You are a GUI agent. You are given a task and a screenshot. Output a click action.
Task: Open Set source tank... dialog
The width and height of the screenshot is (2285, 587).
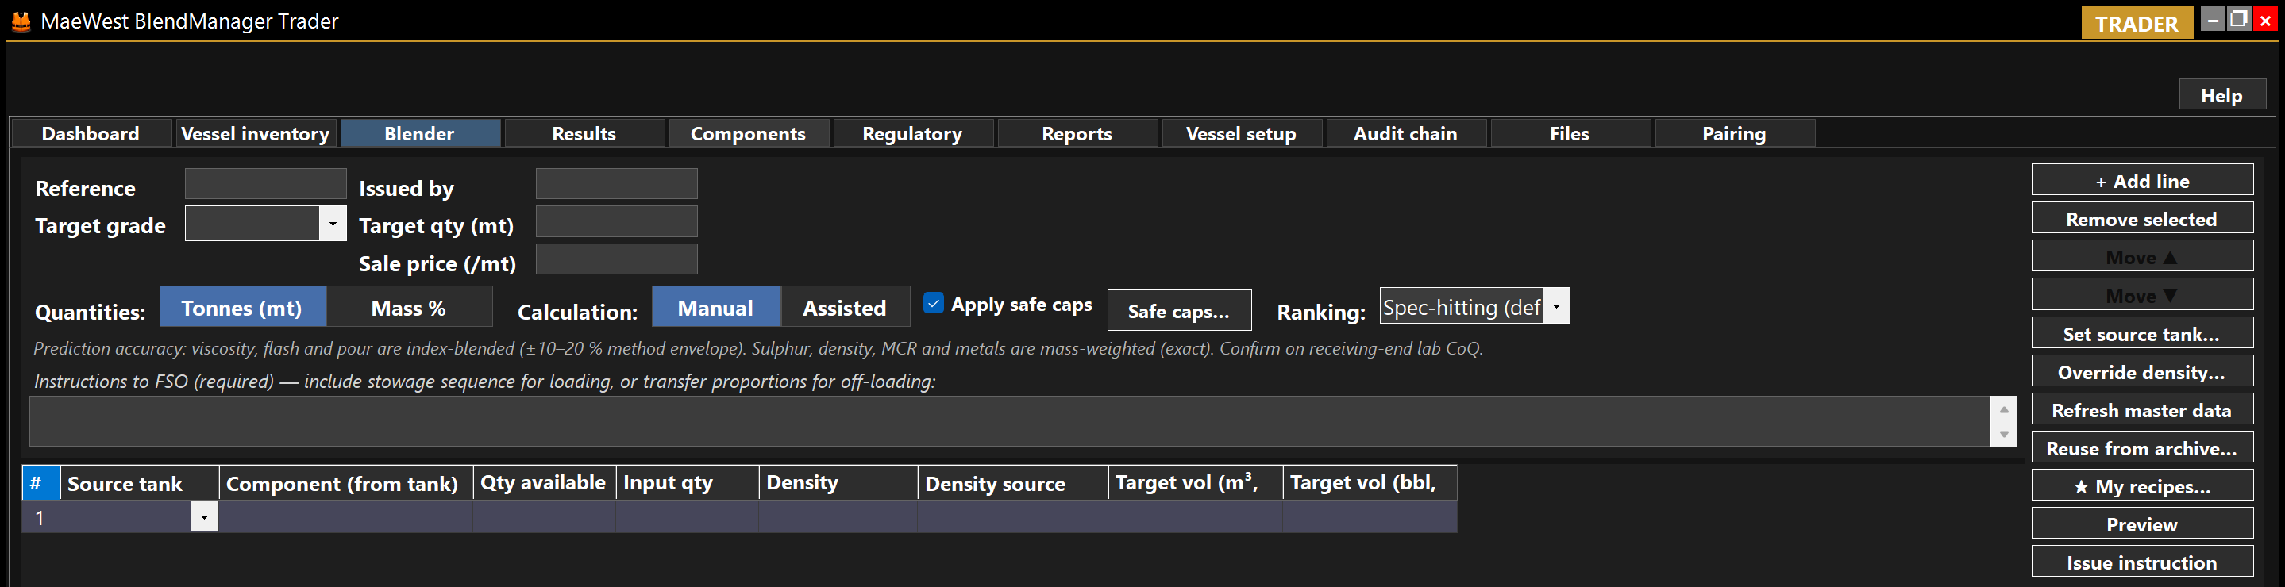[2141, 332]
